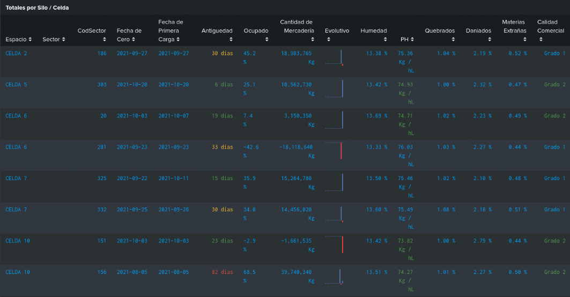Open the CELDA 5 space link
Image resolution: width=570 pixels, height=297 pixels.
17,85
